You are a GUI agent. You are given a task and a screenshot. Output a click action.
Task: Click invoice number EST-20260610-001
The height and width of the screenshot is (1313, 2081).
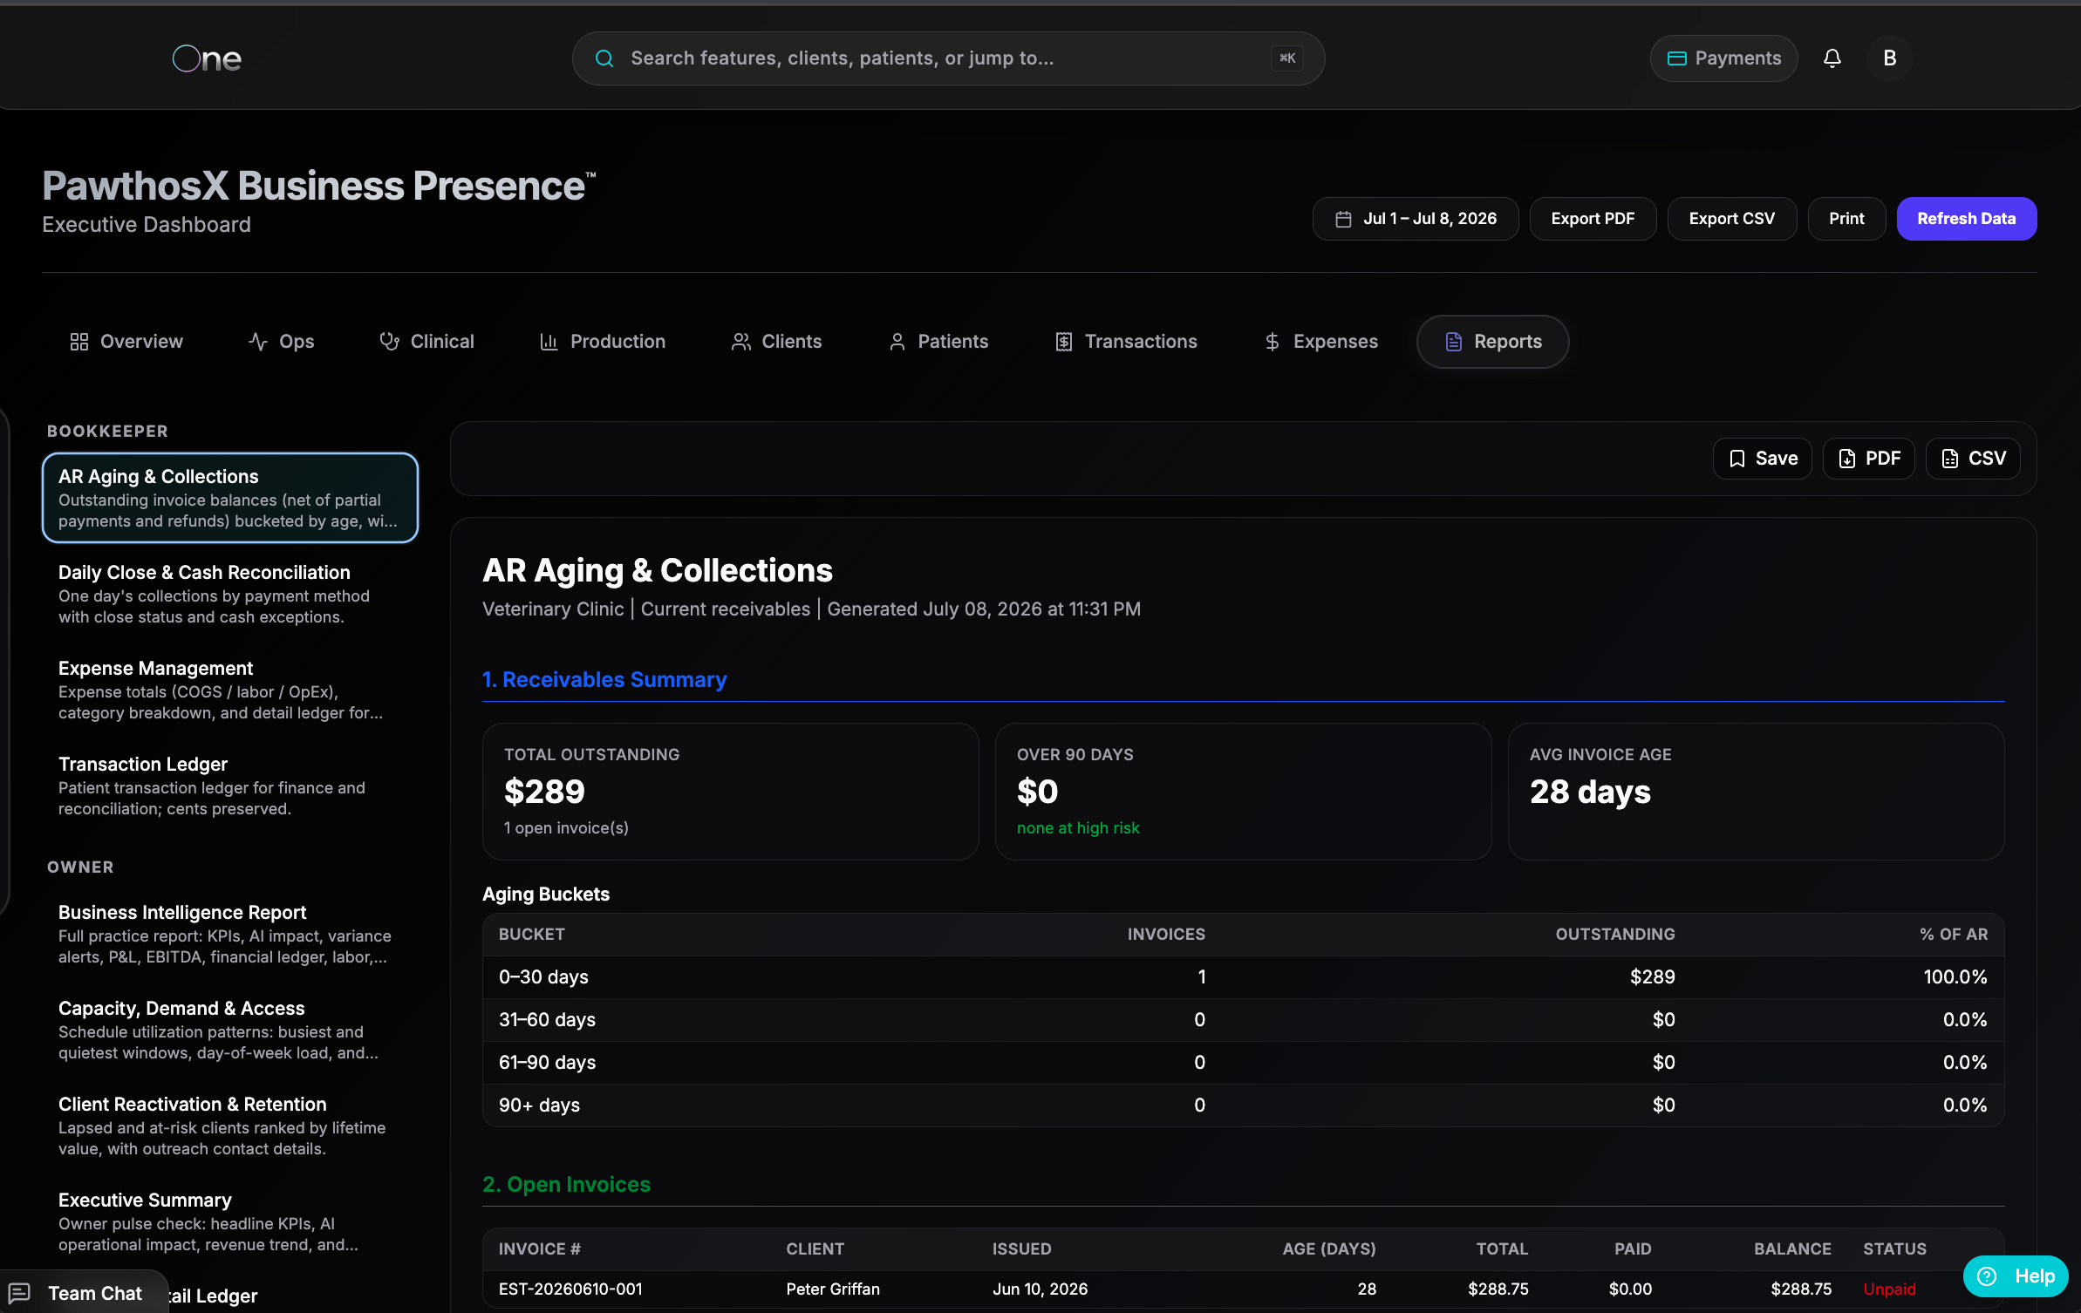tap(570, 1289)
